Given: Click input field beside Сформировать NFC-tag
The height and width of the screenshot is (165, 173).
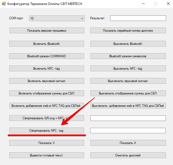Looking at the screenshot, I should point(128,131).
